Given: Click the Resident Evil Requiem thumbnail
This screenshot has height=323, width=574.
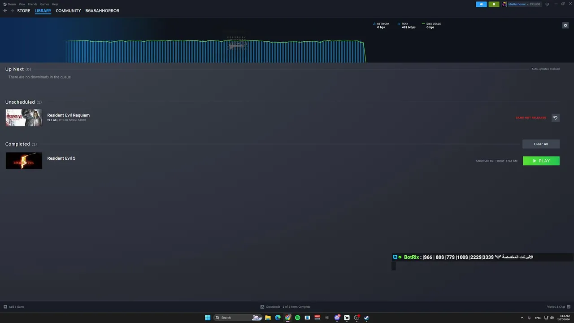Looking at the screenshot, I should [24, 118].
